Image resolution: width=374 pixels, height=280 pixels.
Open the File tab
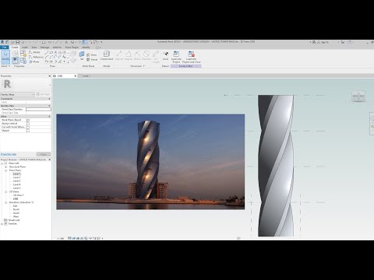[x=5, y=47]
